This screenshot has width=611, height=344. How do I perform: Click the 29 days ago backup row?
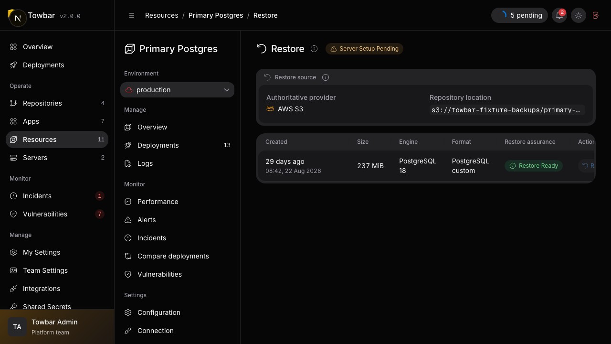pyautogui.click(x=426, y=166)
